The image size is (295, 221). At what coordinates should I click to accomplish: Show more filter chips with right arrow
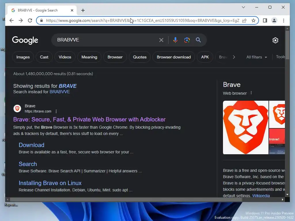(x=234, y=57)
